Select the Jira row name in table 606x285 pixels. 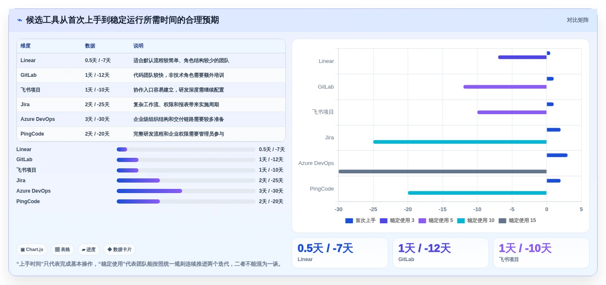tap(25, 105)
